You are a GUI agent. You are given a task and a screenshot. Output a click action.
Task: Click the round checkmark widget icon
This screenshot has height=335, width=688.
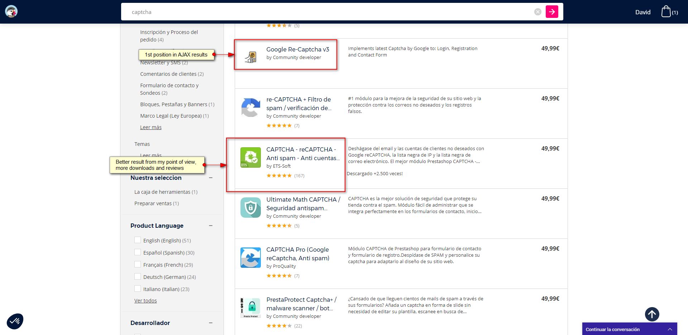(15, 321)
